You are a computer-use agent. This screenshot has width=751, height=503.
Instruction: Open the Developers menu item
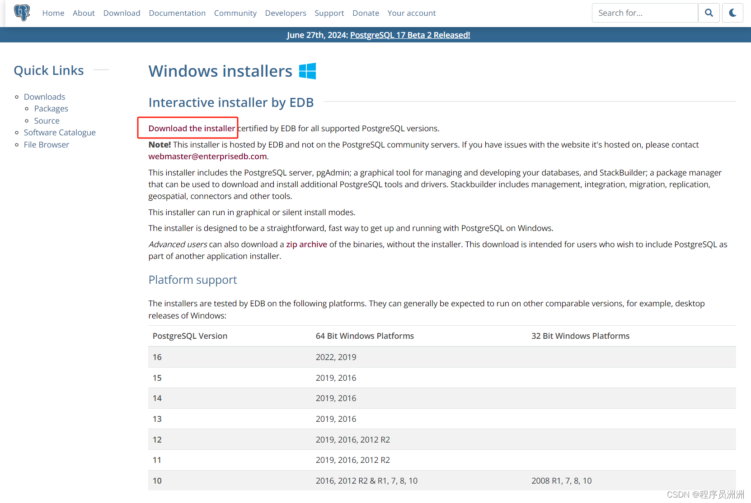coord(286,13)
